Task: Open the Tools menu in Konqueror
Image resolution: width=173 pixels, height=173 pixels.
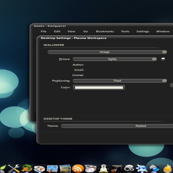Action: tap(125, 32)
